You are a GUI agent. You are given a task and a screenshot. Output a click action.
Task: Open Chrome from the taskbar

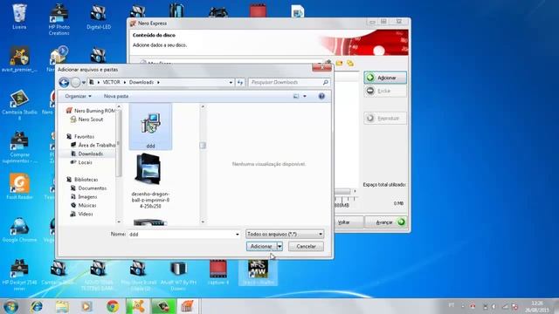(113, 306)
